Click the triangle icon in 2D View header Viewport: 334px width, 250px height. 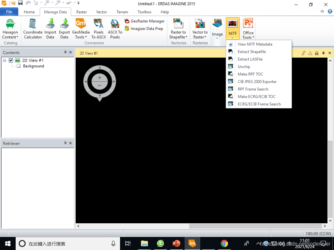[x=310, y=53]
